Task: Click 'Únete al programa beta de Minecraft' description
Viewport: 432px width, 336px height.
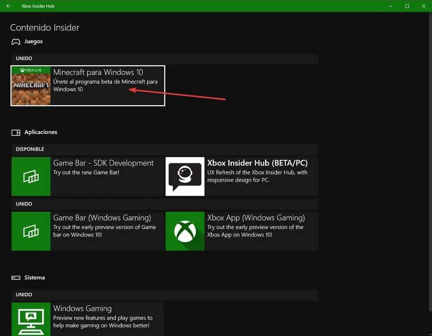Action: [x=105, y=86]
